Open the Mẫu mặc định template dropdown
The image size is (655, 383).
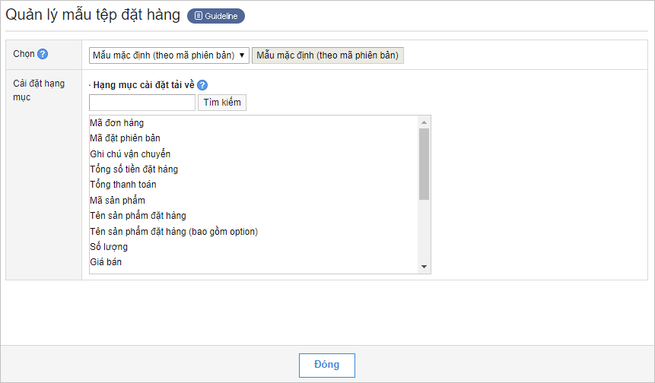[x=169, y=55]
